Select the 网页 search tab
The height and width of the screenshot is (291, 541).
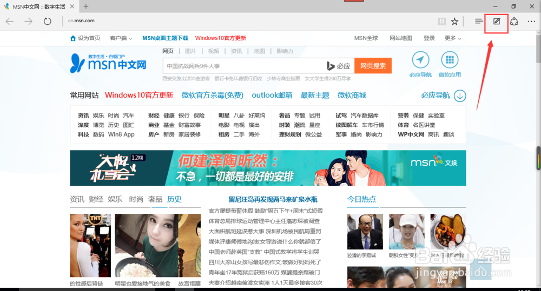(168, 51)
